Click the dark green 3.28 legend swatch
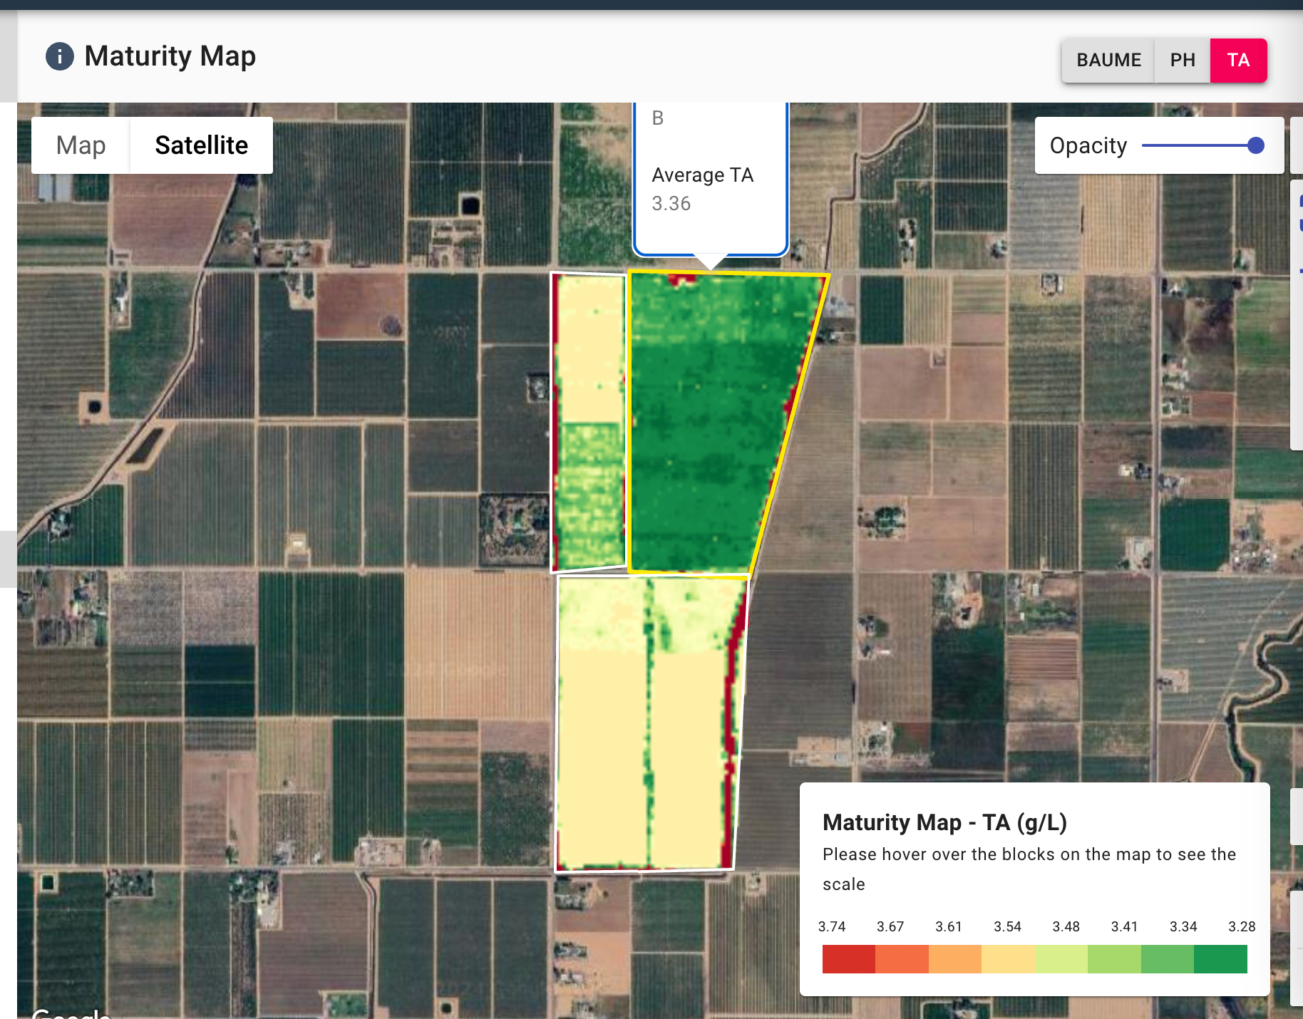This screenshot has width=1303, height=1019. click(1220, 959)
